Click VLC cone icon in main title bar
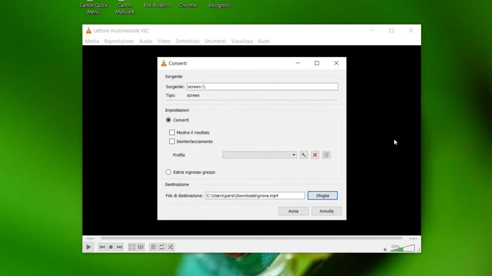 point(89,31)
